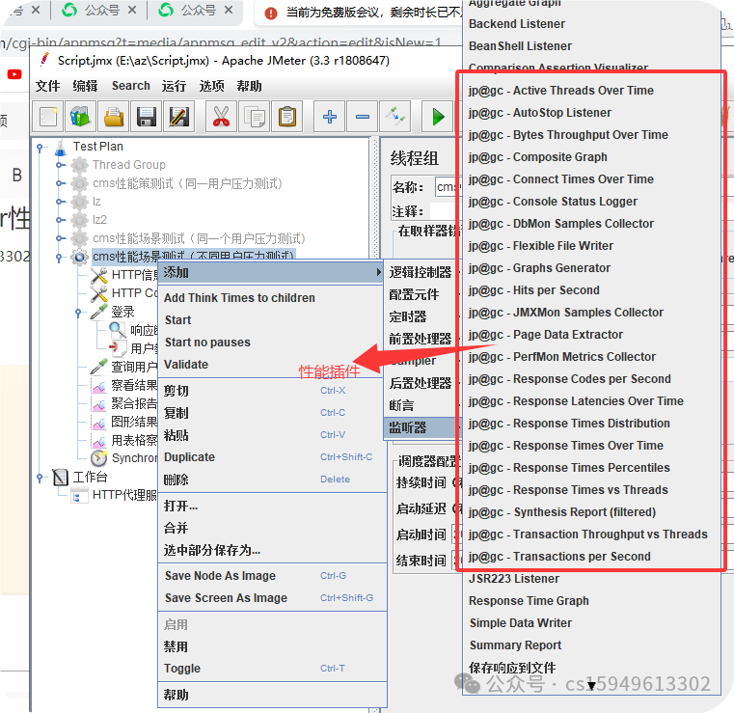Choose Save Node As Image
This screenshot has height=713, width=734.
tap(272, 575)
